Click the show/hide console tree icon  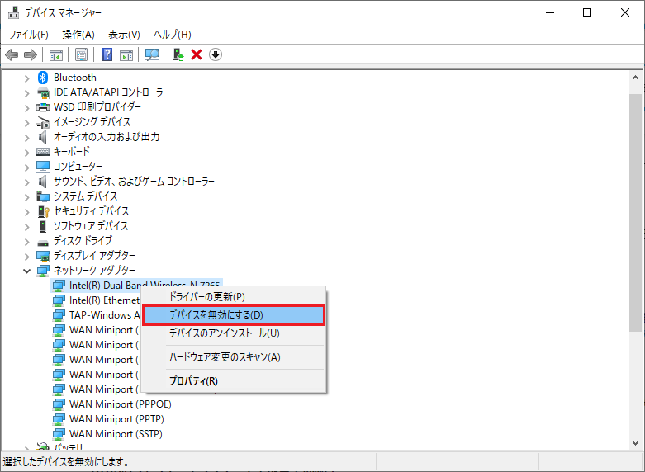tap(56, 54)
